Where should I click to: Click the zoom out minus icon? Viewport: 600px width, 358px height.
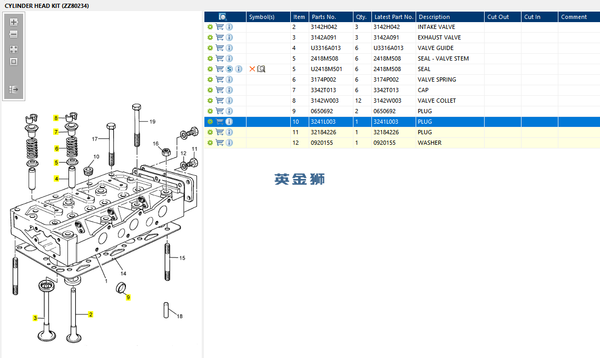point(14,34)
